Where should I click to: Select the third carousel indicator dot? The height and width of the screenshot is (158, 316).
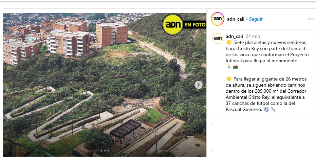pos(108,150)
